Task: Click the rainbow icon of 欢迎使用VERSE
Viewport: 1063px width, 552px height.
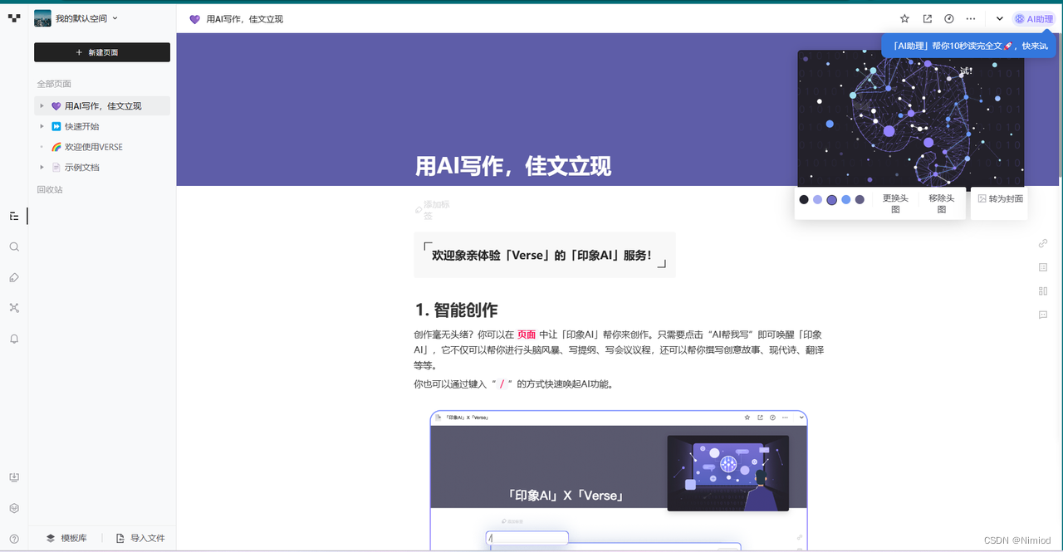Action: click(56, 147)
